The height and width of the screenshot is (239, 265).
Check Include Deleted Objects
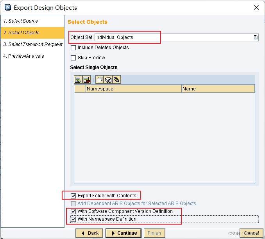tap(73, 48)
